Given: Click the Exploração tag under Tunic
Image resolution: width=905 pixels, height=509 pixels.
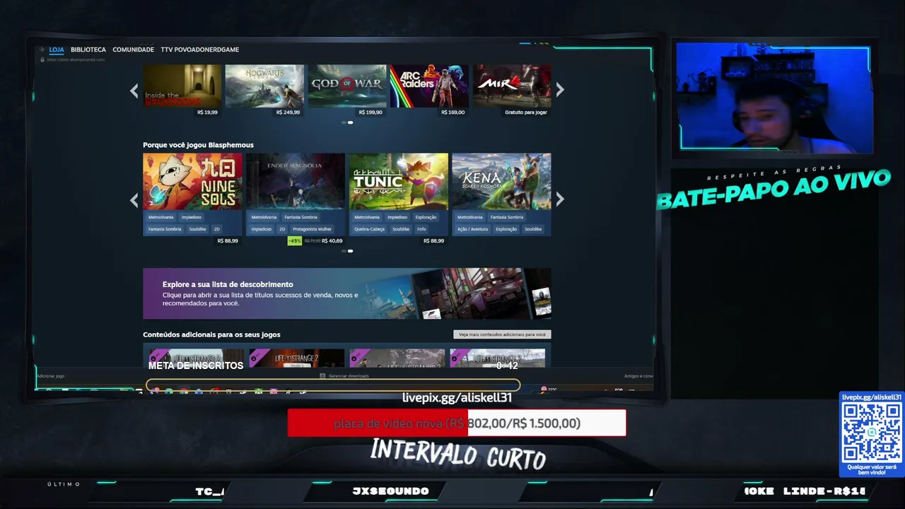Looking at the screenshot, I should [x=426, y=217].
